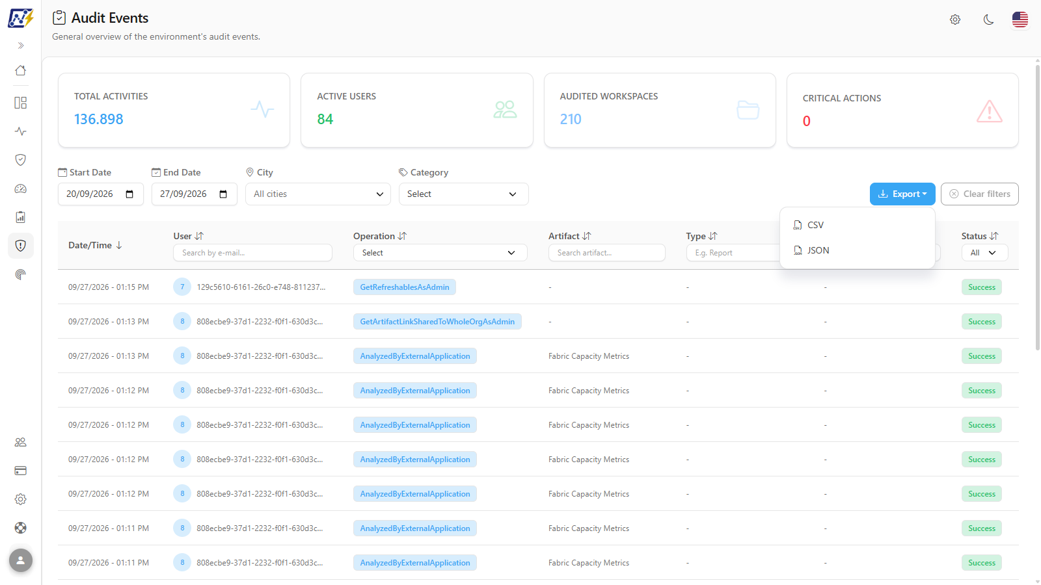Open the dashboard layout icon in sidebar
1041x585 pixels.
(21, 103)
